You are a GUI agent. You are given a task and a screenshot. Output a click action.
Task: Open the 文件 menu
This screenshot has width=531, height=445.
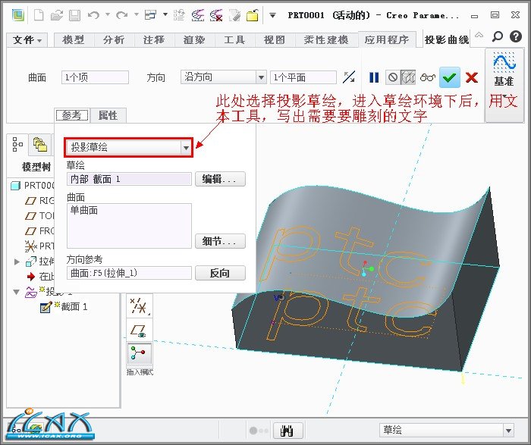point(27,40)
